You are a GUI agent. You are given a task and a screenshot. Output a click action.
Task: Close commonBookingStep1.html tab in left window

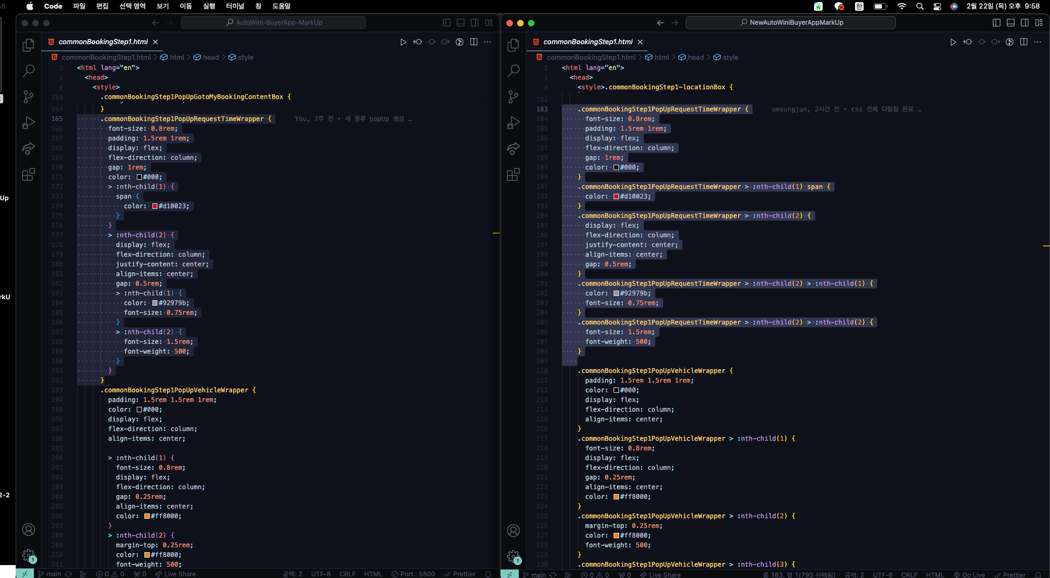tap(155, 42)
